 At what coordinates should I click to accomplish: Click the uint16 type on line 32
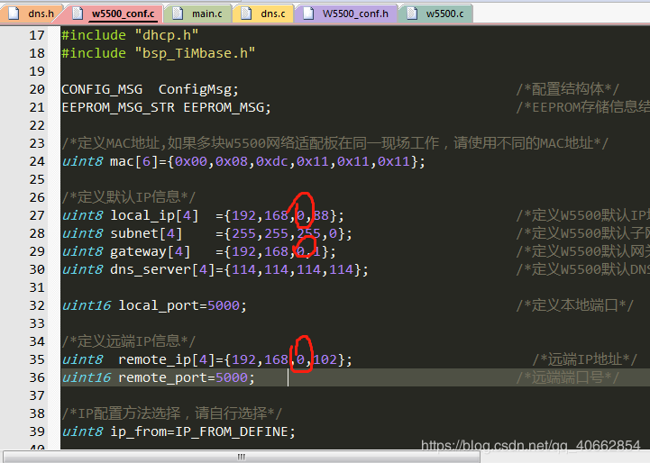[87, 305]
